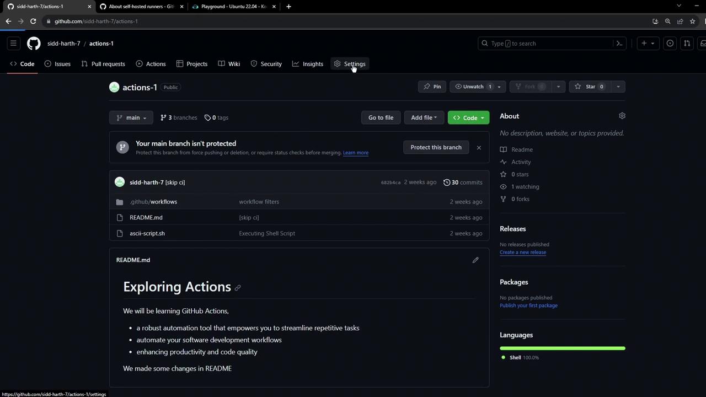Follow the Learn more link
This screenshot has height=397, width=706.
tap(356, 153)
